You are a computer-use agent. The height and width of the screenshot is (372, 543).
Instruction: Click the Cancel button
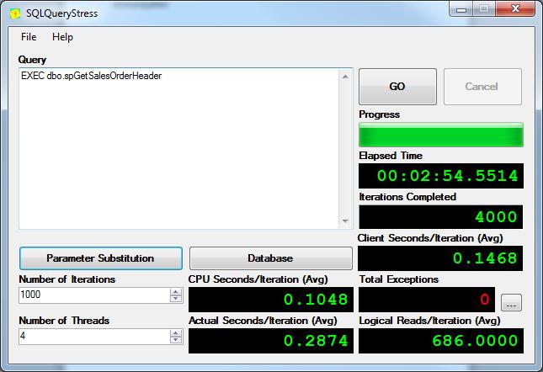482,87
